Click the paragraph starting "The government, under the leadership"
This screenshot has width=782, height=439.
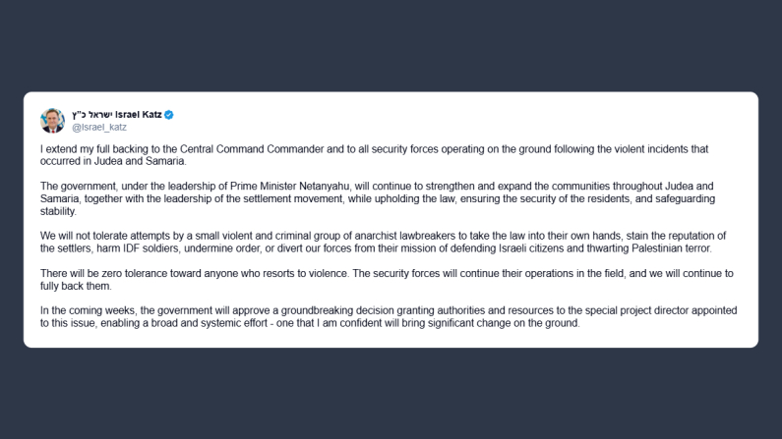[x=374, y=197]
